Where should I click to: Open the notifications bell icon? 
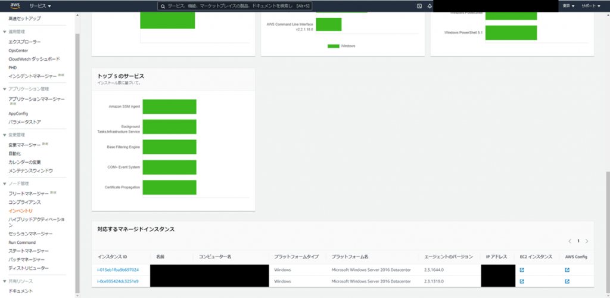tap(430, 6)
